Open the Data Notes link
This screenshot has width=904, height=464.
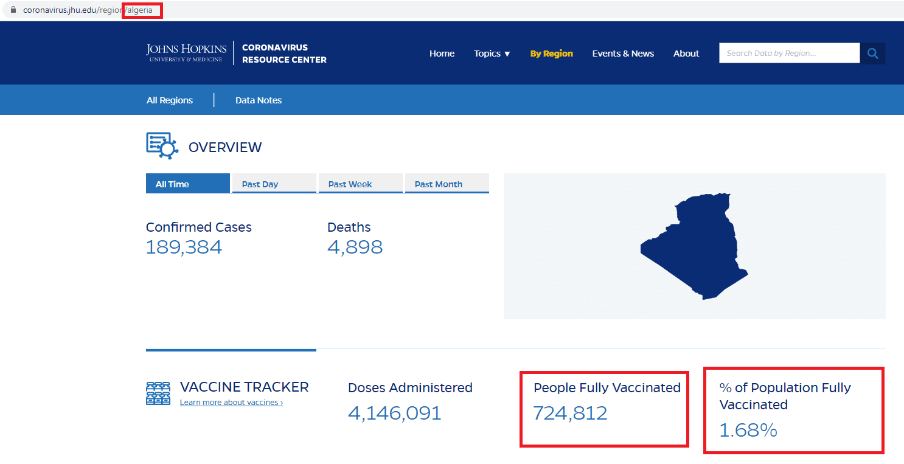pyautogui.click(x=259, y=100)
